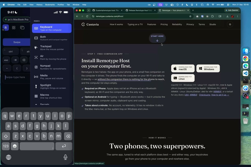The height and width of the screenshot is (167, 251).
Task: Open the tab search dropdown chevron
Action: pyautogui.click(x=88, y=10)
